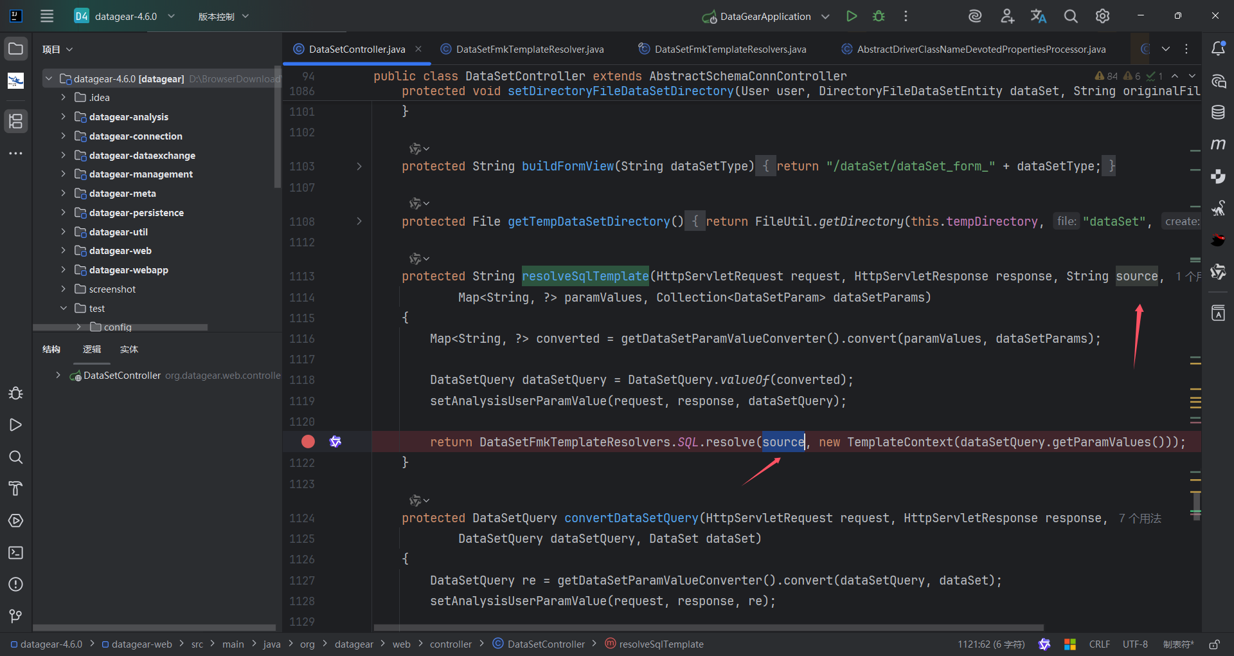Select the 实体 tab in structure panel
1234x656 pixels.
click(129, 349)
